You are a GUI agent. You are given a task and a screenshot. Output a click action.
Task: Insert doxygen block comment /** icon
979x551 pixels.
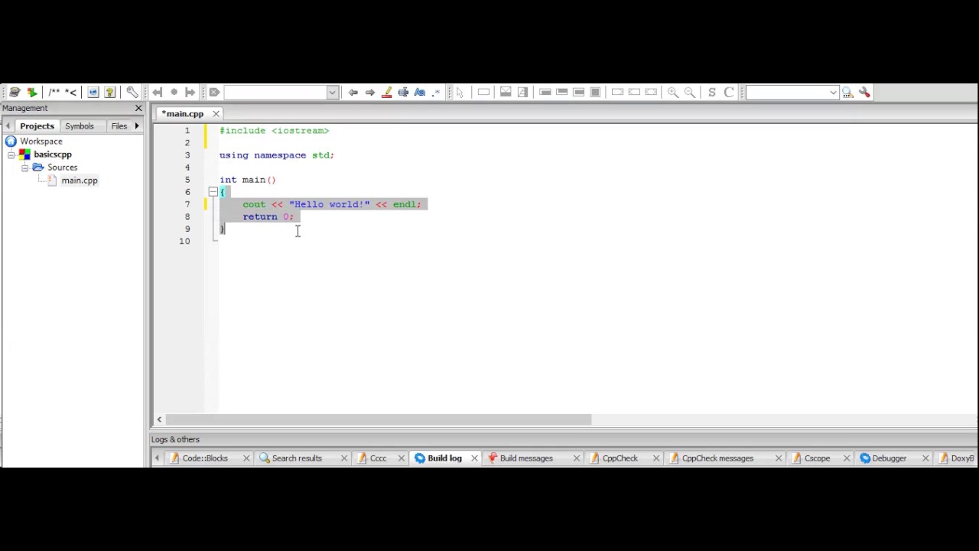tap(54, 92)
